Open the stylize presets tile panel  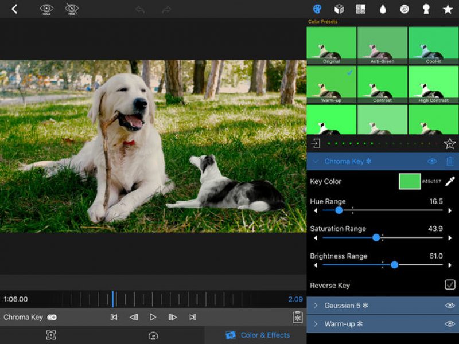pos(360,9)
